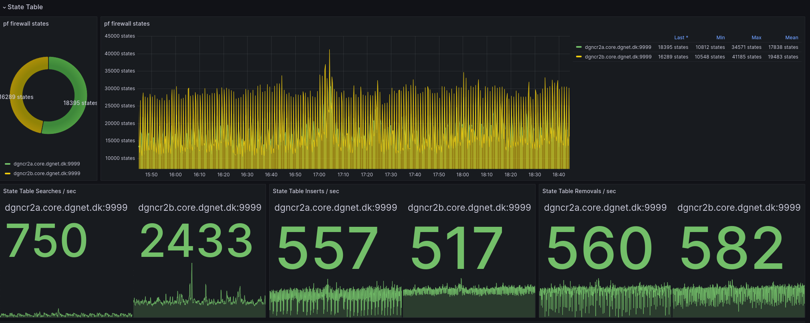Click the 17:00 time axis label
810x323 pixels.
coord(319,175)
